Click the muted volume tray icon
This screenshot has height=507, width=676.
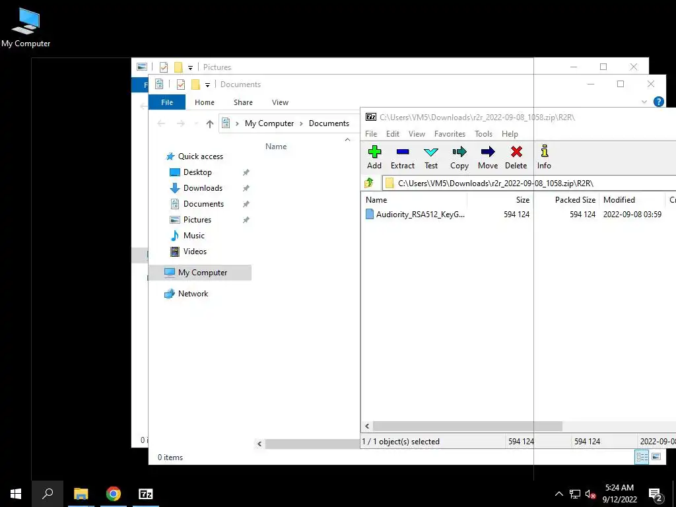click(590, 494)
